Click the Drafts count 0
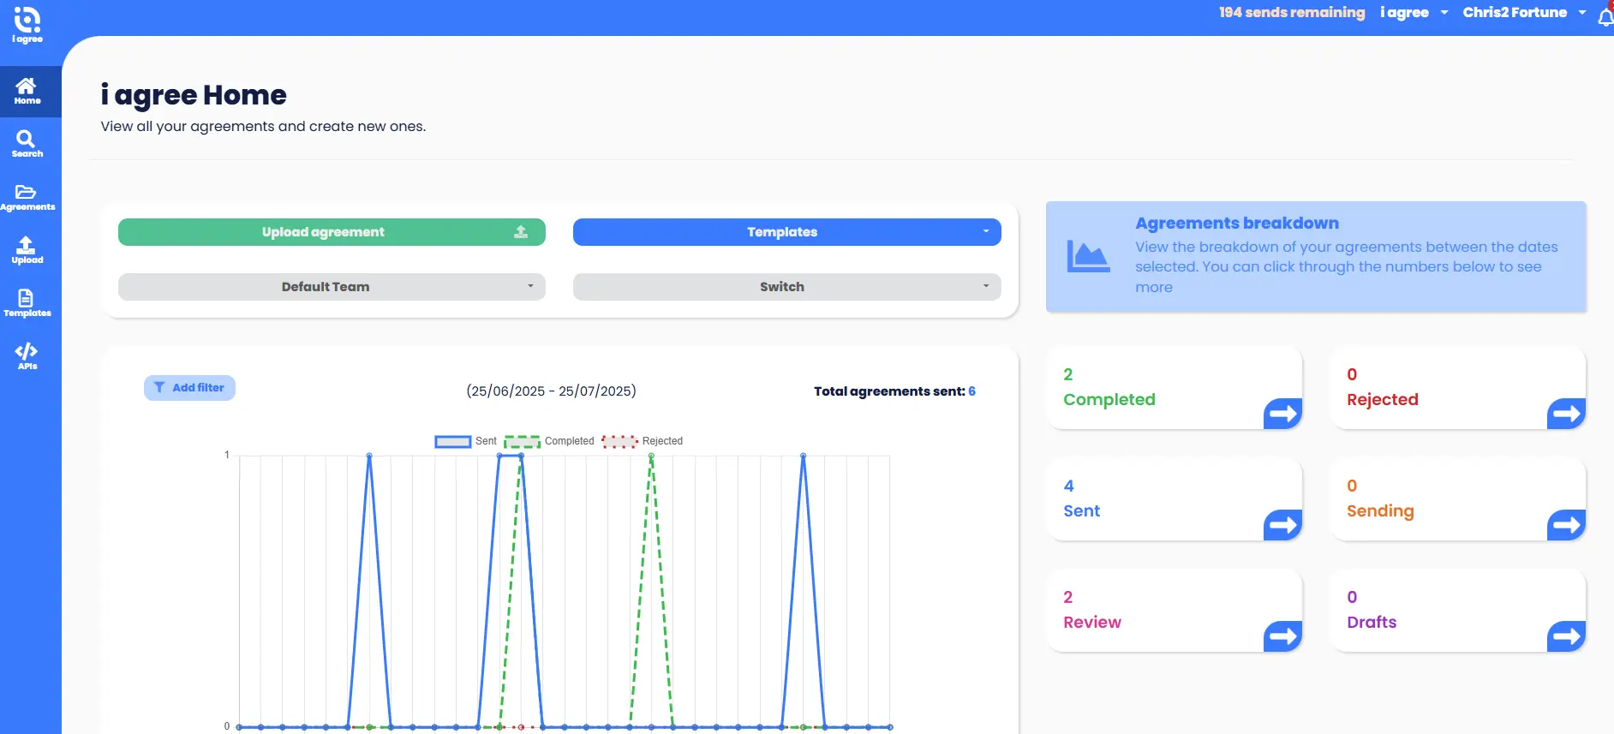 [1352, 597]
